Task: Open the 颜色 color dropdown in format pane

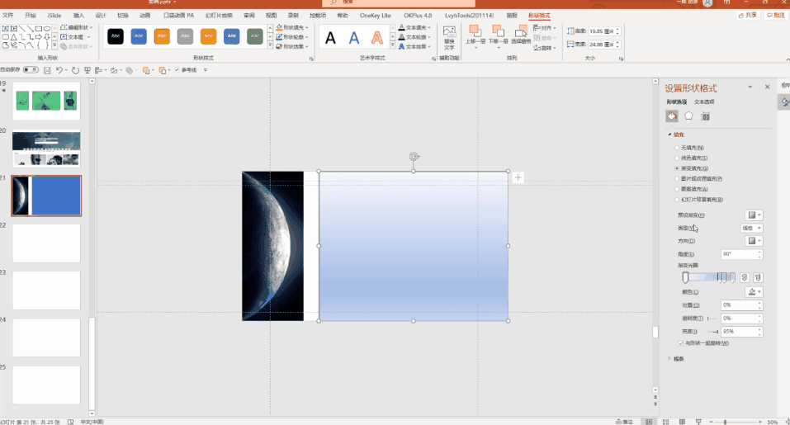Action: click(754, 292)
